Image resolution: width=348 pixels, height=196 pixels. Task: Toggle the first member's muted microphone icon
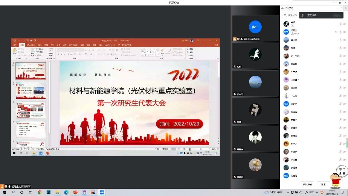pos(340,24)
